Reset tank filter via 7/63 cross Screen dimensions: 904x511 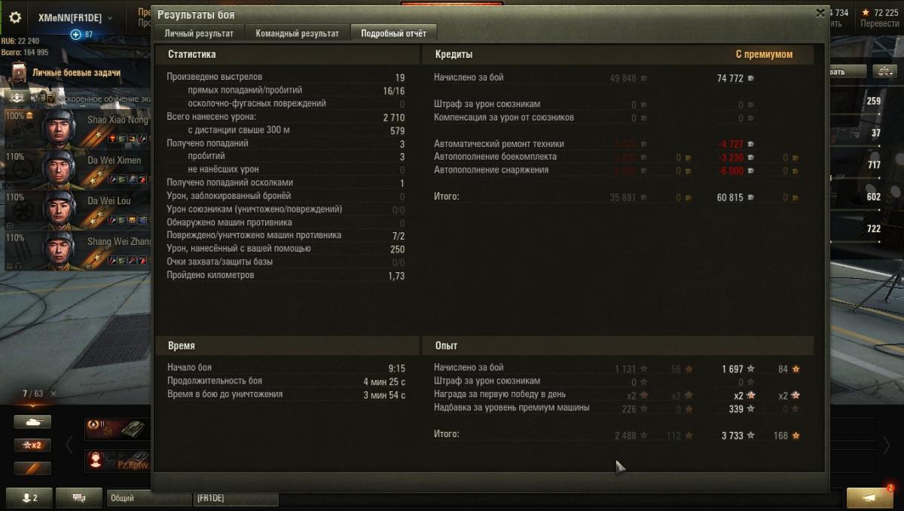point(53,393)
